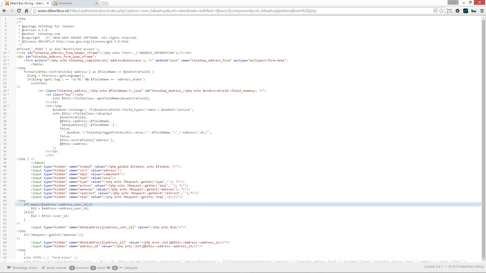This screenshot has height=273, width=486.
Task: Click the blue editor extension icon
Action: [x=465, y=11]
